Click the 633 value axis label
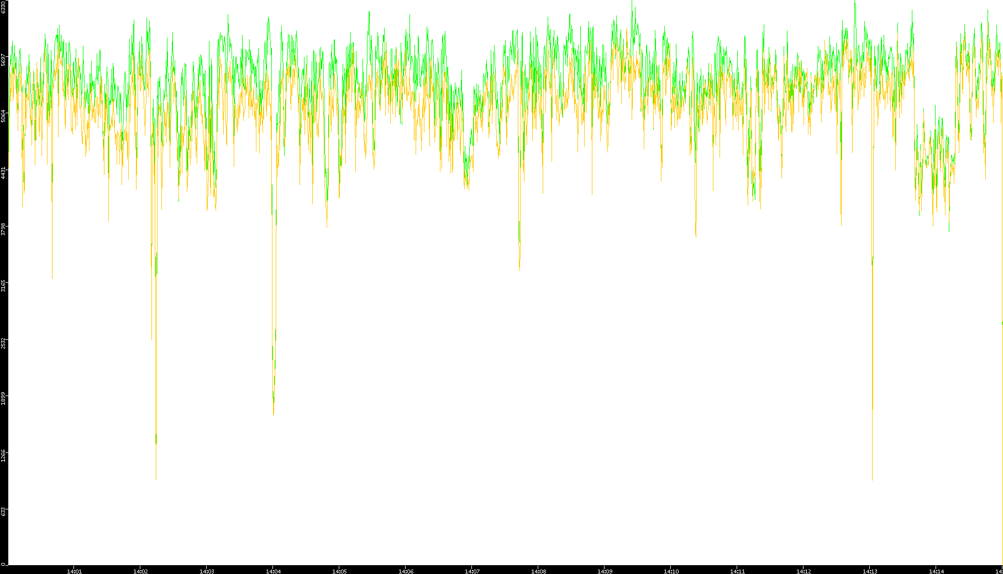1003x574 pixels. coord(3,512)
